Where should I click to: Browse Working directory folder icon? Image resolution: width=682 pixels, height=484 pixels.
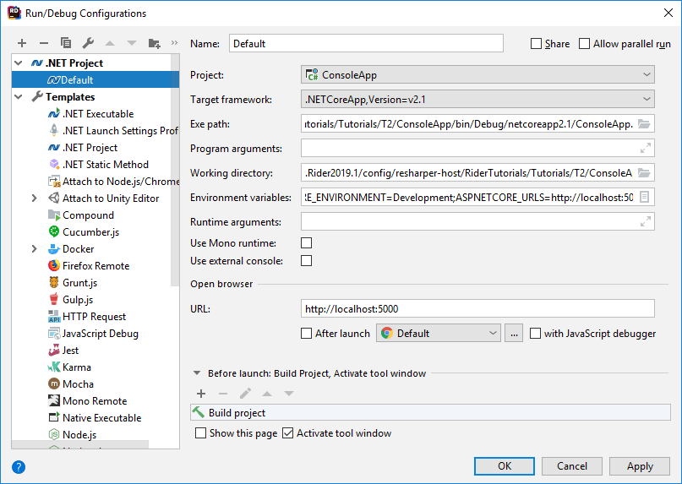pos(644,172)
